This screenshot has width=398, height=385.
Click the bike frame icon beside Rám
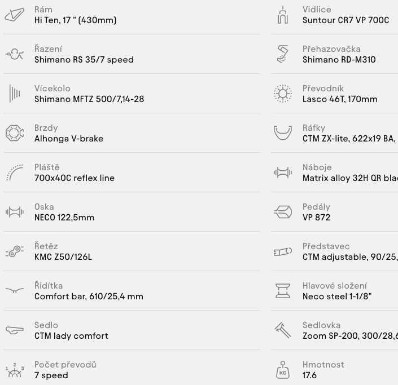[15, 15]
